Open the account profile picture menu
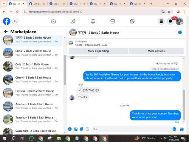Screen dimensions: 189x142 point(179,21)
